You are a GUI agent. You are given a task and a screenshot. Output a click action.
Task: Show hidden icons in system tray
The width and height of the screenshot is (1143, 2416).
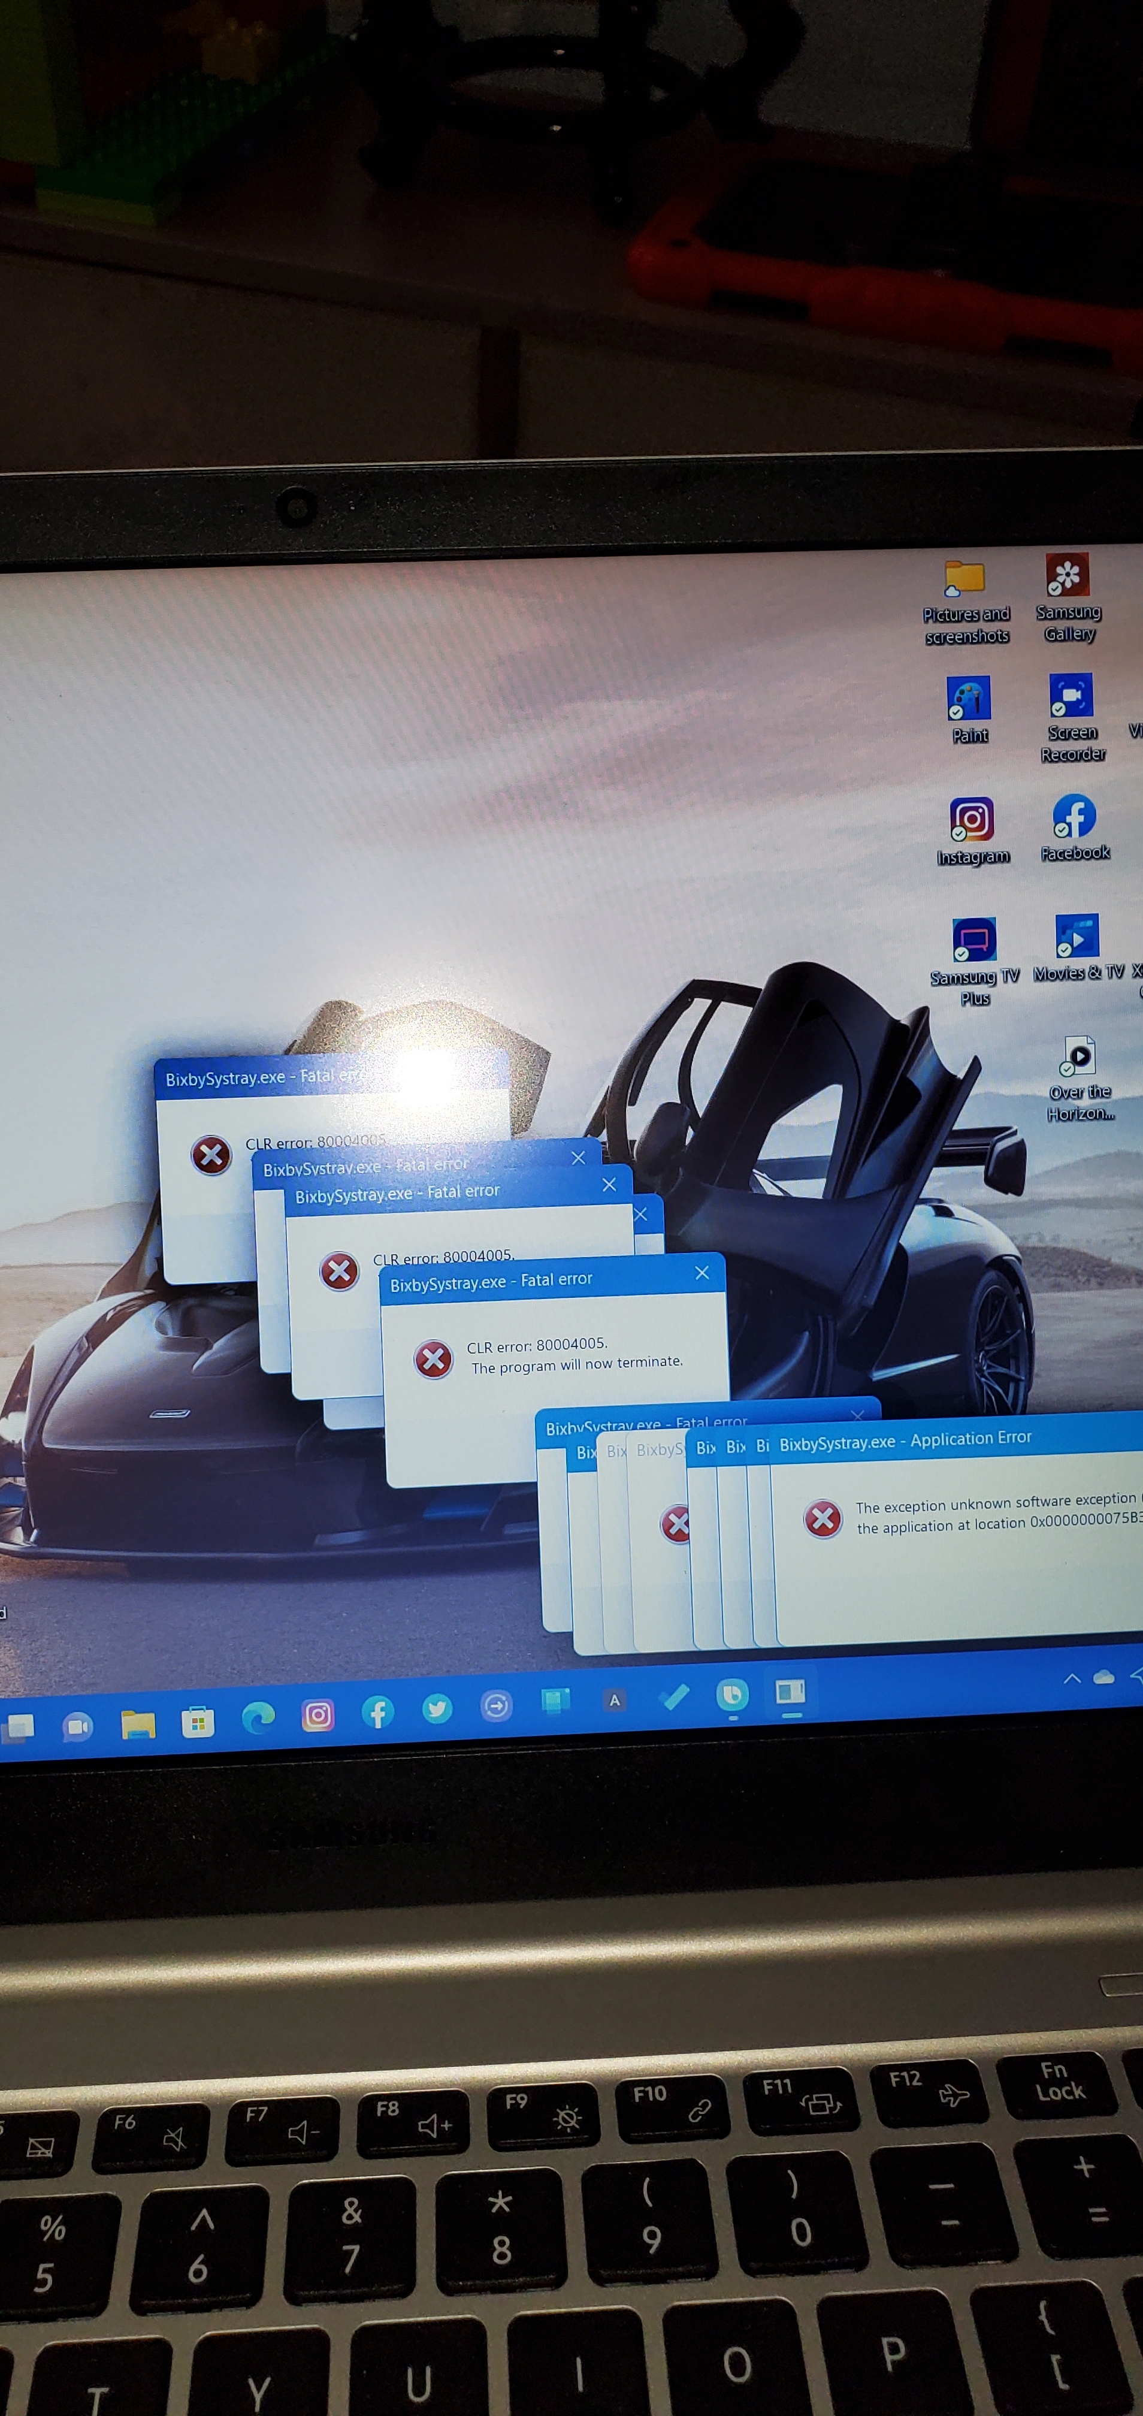(x=1072, y=1678)
